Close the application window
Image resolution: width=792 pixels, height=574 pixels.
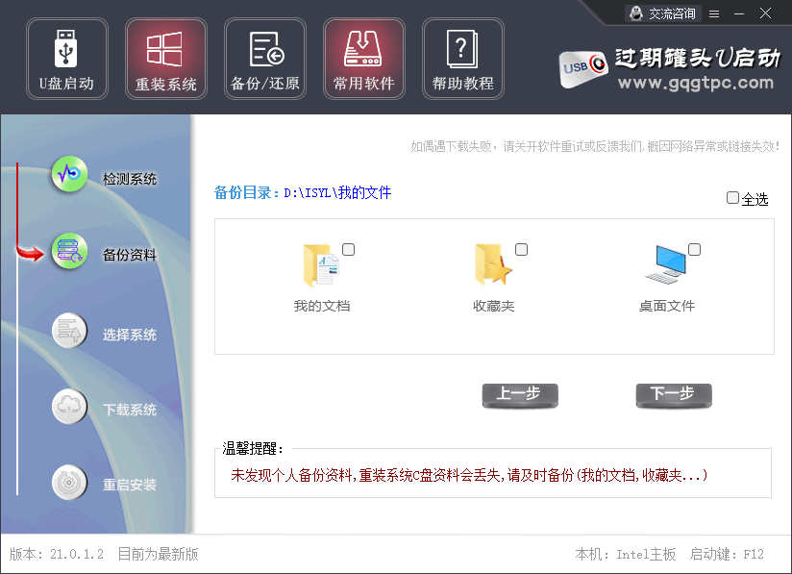coord(765,13)
